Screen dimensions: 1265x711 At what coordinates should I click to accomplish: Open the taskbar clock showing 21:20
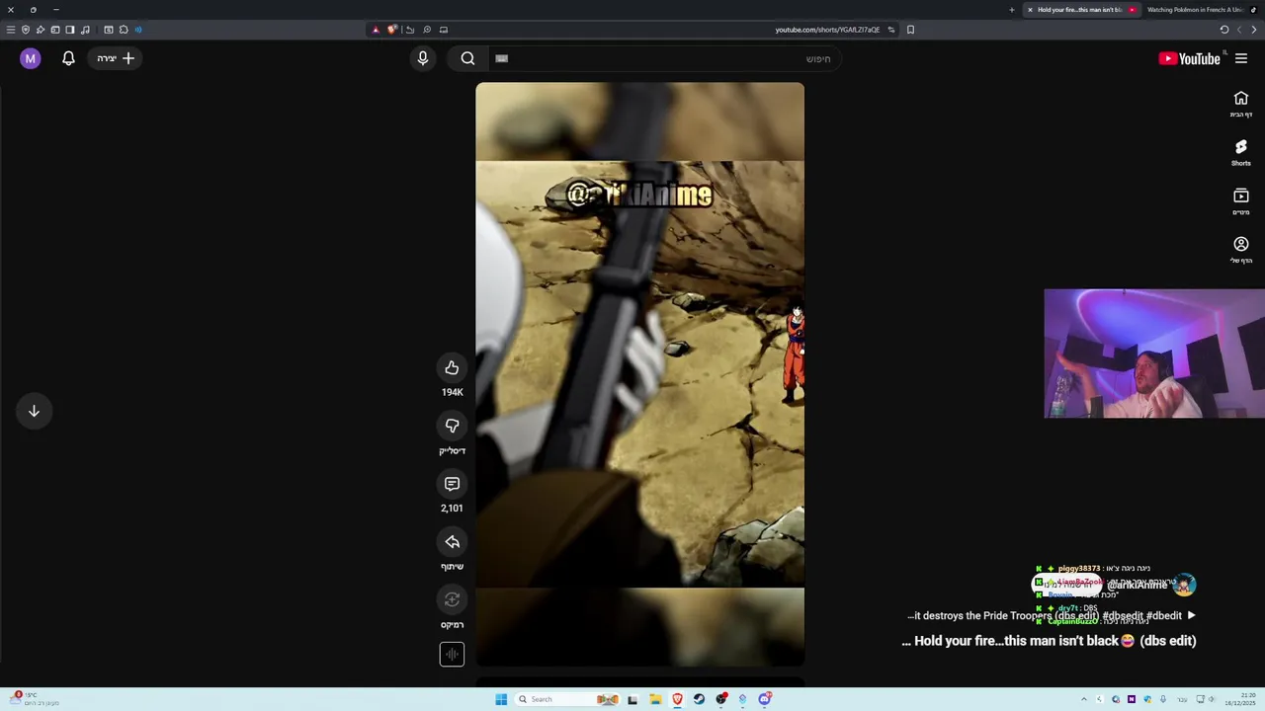tap(1241, 699)
